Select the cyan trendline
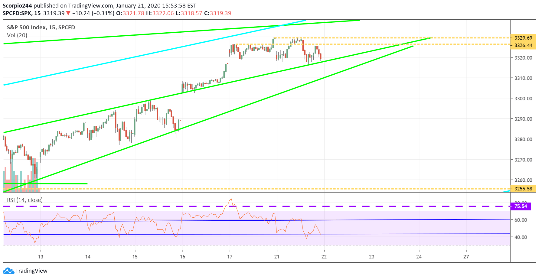The height and width of the screenshot is (279, 539). (155, 53)
